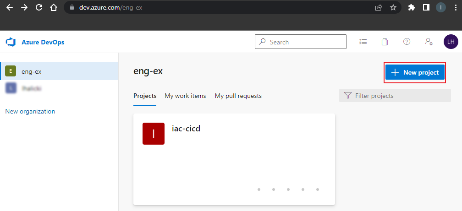Open the browser profile avatar

pyautogui.click(x=441, y=8)
